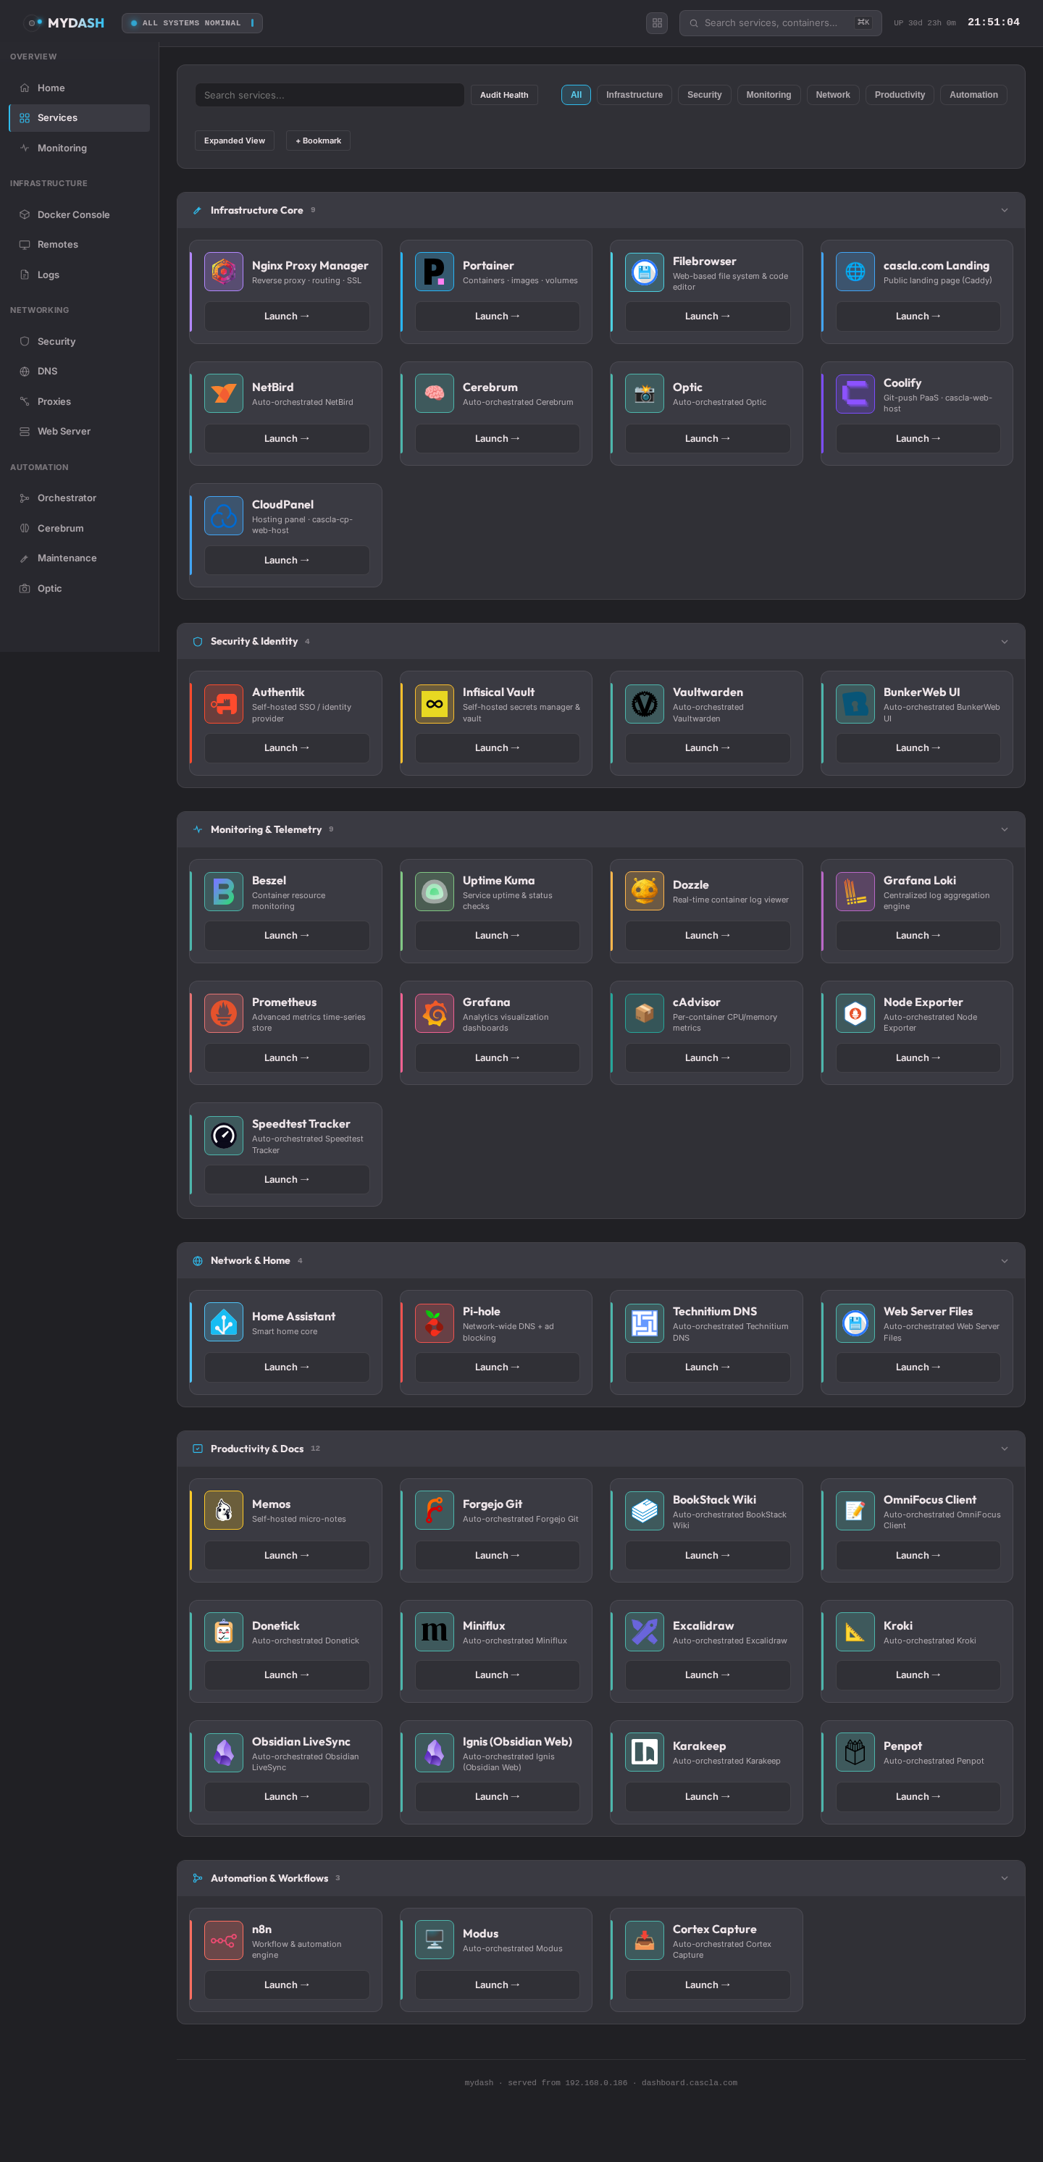Click the Speedtest Tracker gauge icon
Image resolution: width=1043 pixels, height=2162 pixels.
coord(223,1135)
